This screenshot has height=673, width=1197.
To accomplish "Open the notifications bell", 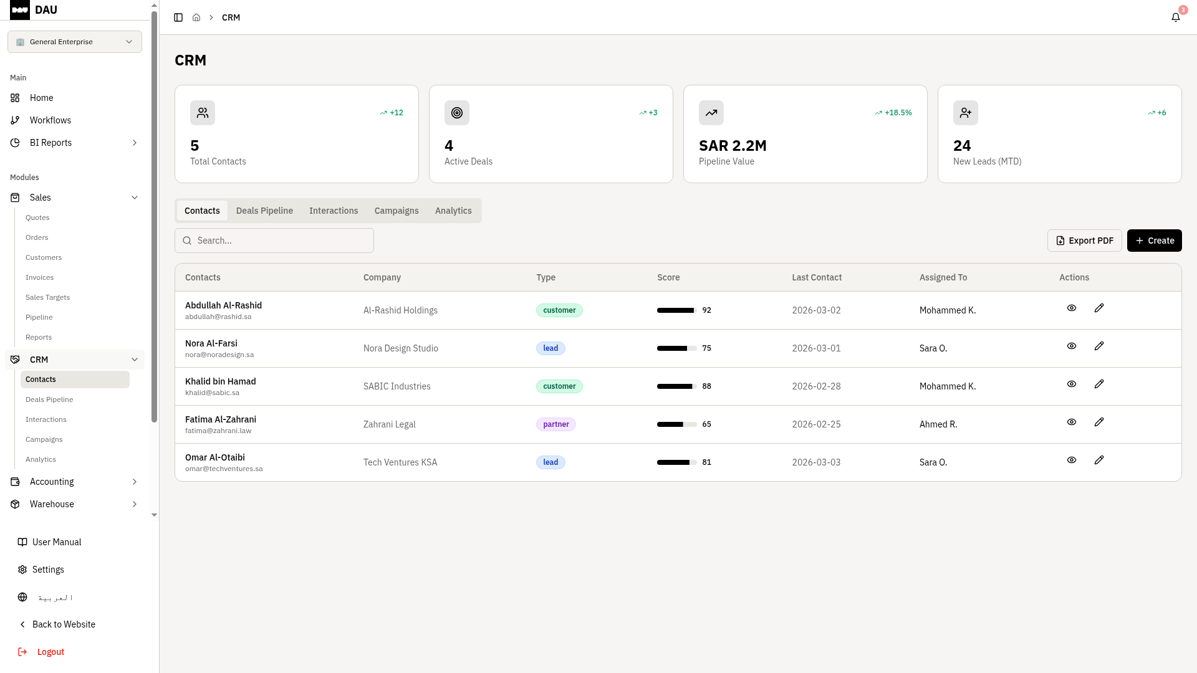I will [1176, 17].
